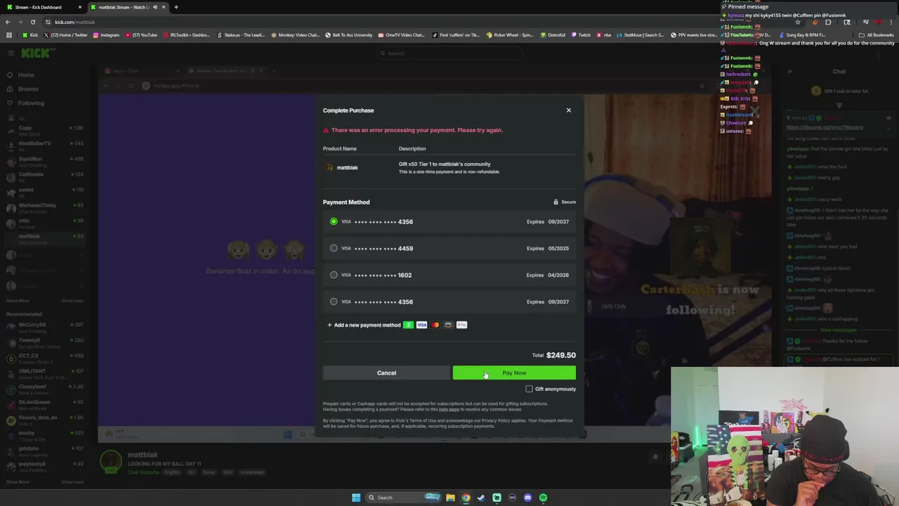899x506 pixels.
Task: Close the Complete Purchase dialog
Action: click(569, 110)
